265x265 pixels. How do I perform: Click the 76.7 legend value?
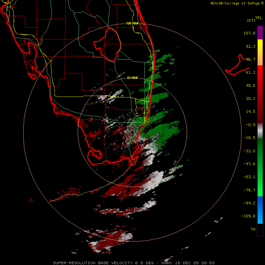tap(251, 59)
